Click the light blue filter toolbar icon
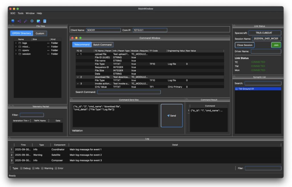Image resolution: width=292 pixels, height=187 pixels. pos(45,21)
